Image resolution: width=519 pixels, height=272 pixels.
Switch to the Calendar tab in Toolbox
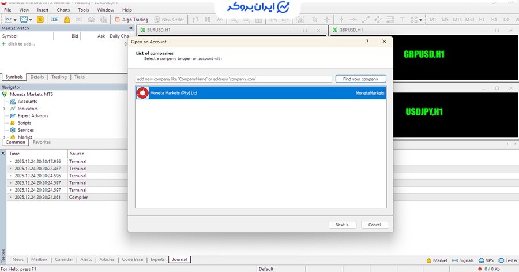64,260
